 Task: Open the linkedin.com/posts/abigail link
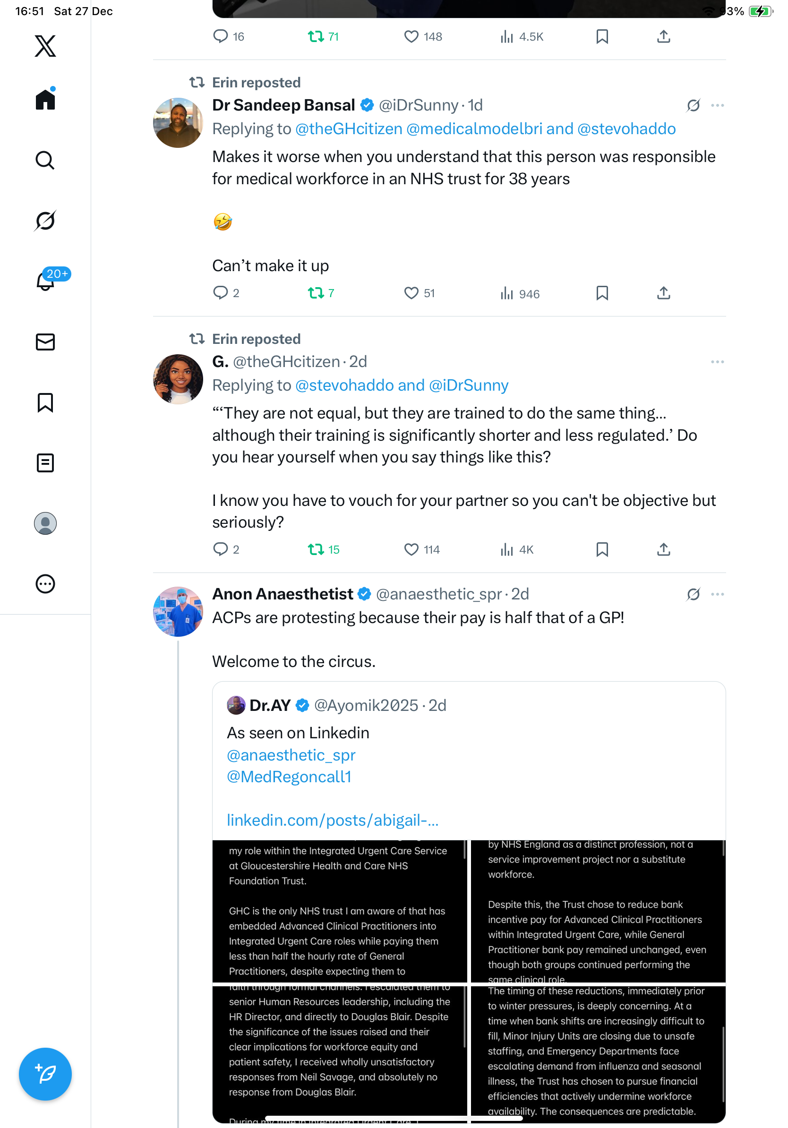333,820
